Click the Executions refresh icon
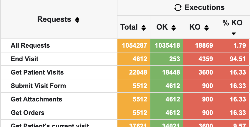Screen dimensions: 250x127 [x=178, y=8]
